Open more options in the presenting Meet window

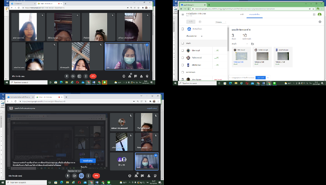pyautogui.click(x=88, y=176)
